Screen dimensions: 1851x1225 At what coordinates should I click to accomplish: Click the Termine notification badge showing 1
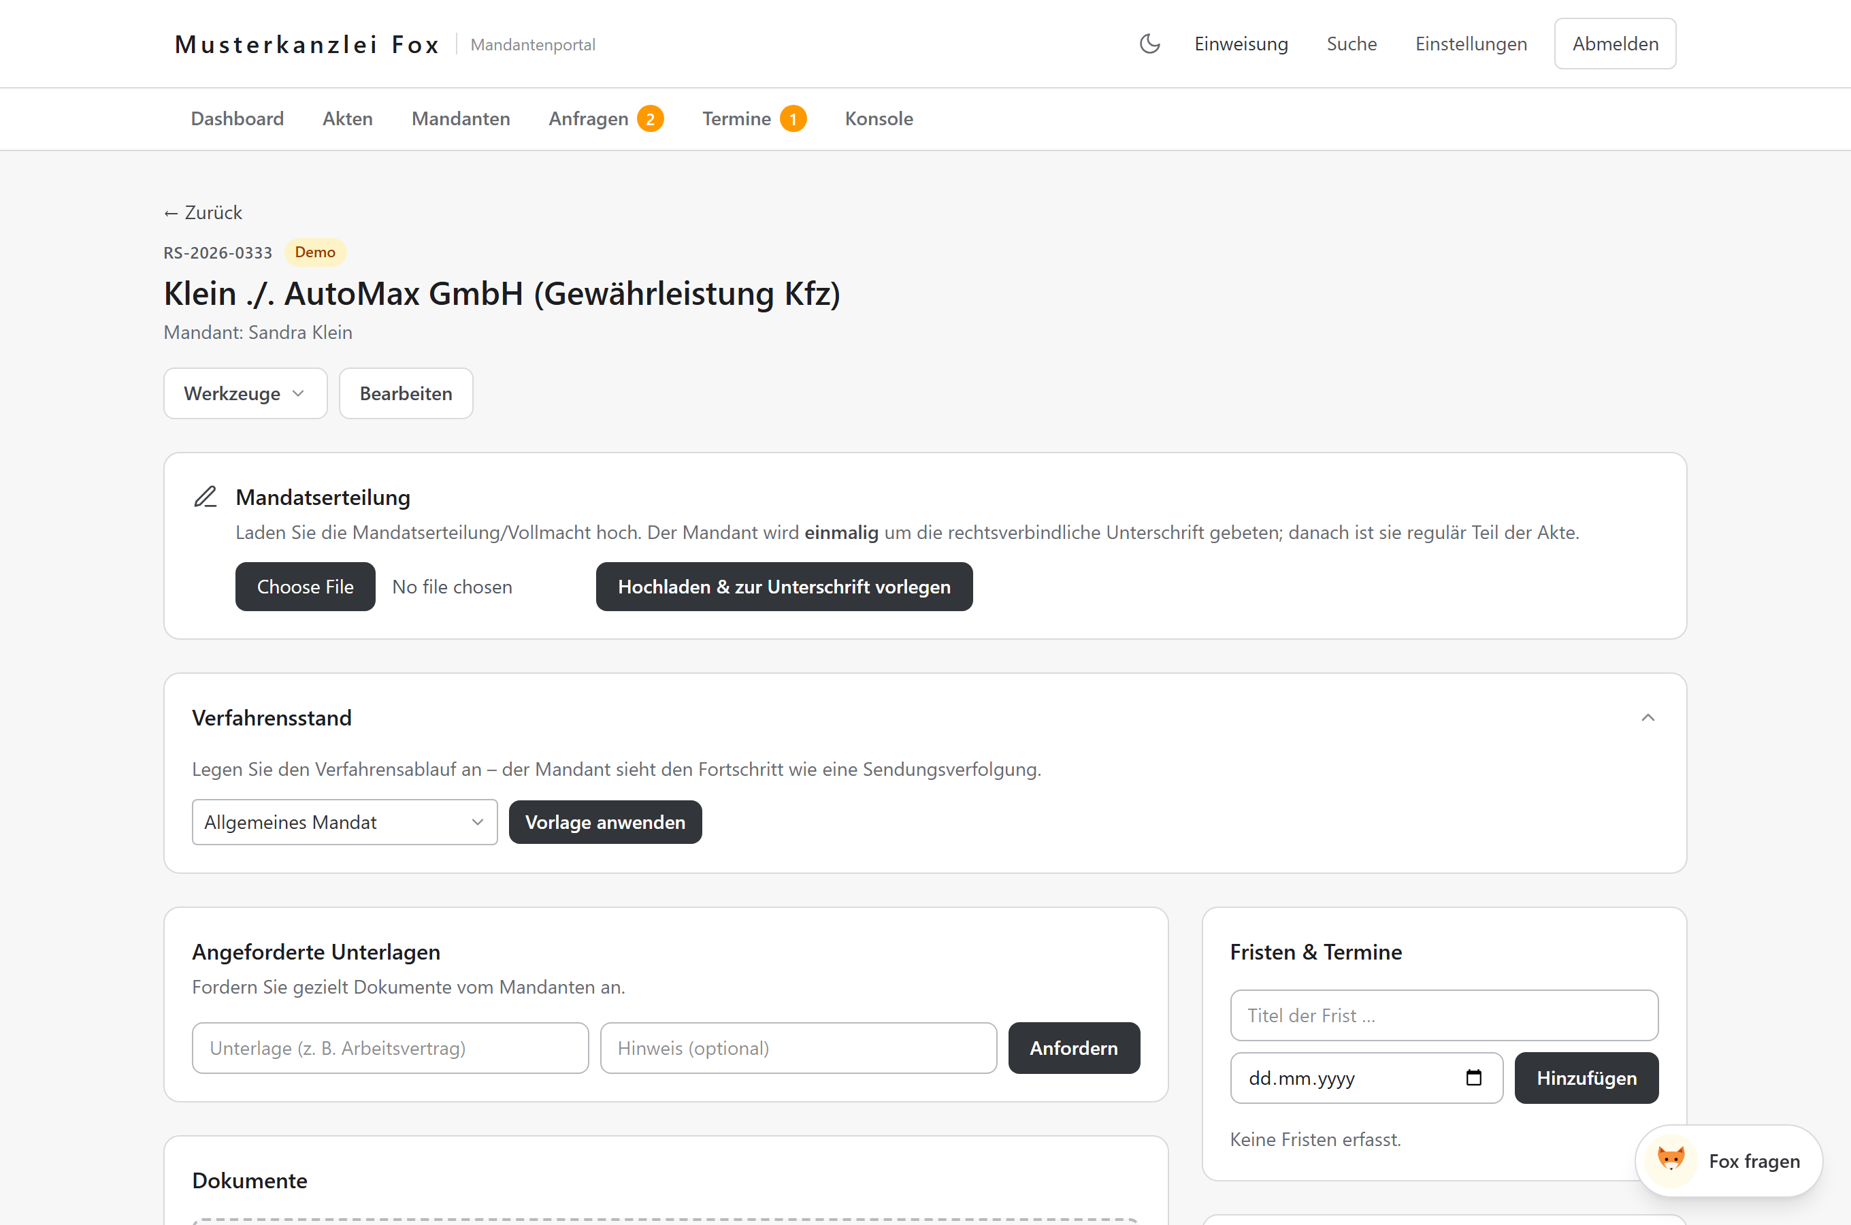point(793,118)
